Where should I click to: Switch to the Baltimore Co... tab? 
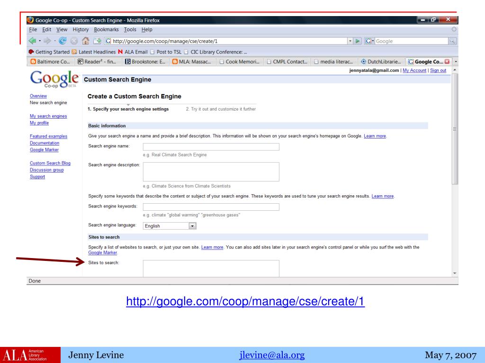tap(51, 62)
